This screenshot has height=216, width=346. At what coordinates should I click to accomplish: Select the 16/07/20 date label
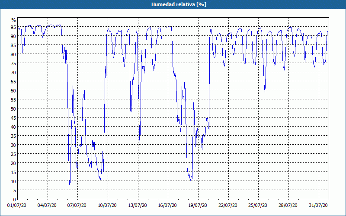pyautogui.click(x=167, y=206)
